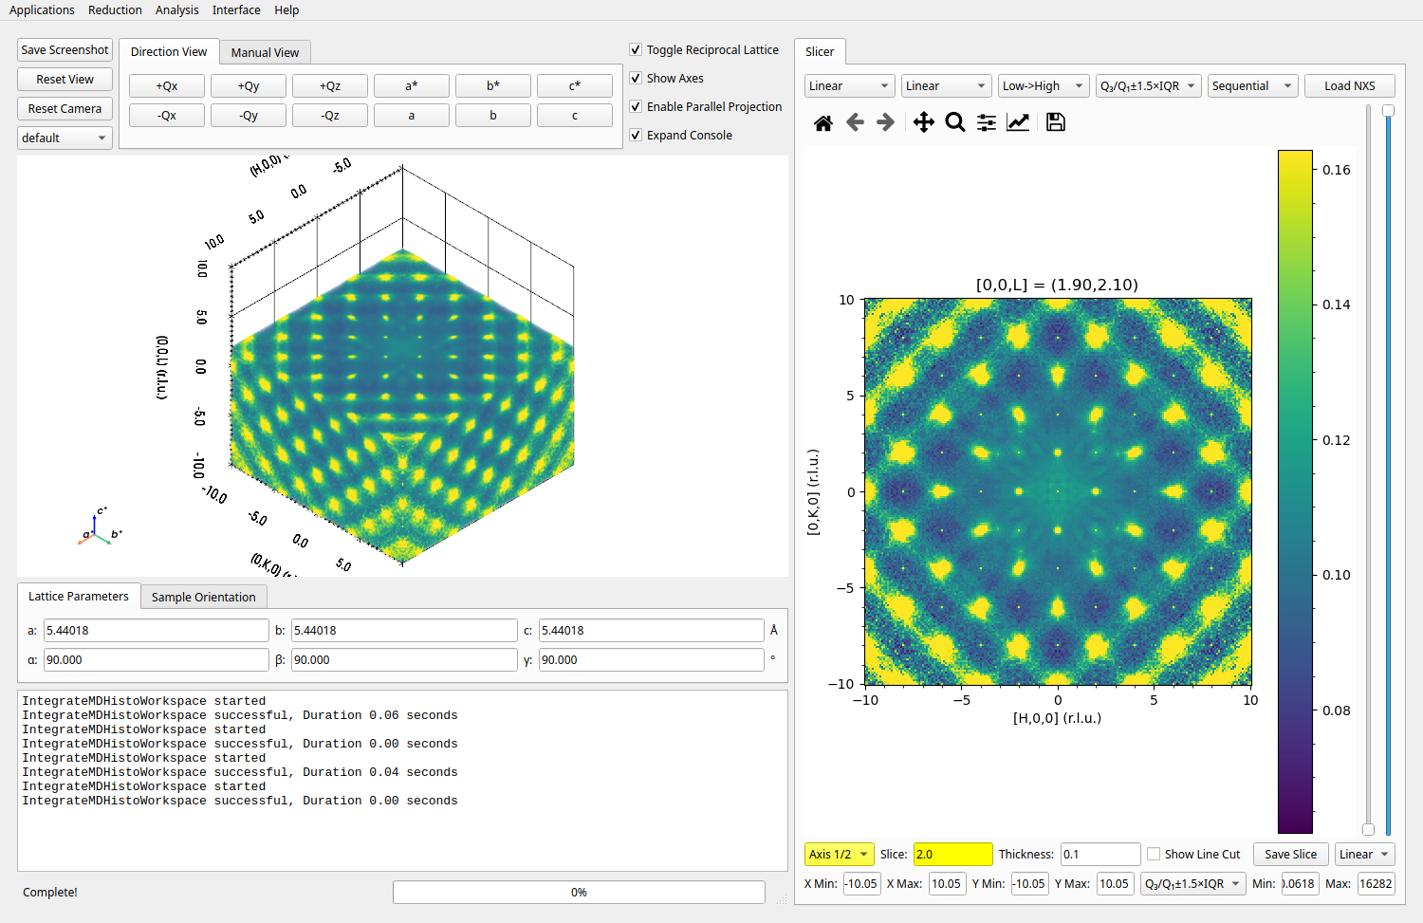The height and width of the screenshot is (923, 1423).
Task: Open the Analysis menu
Action: 177,9
